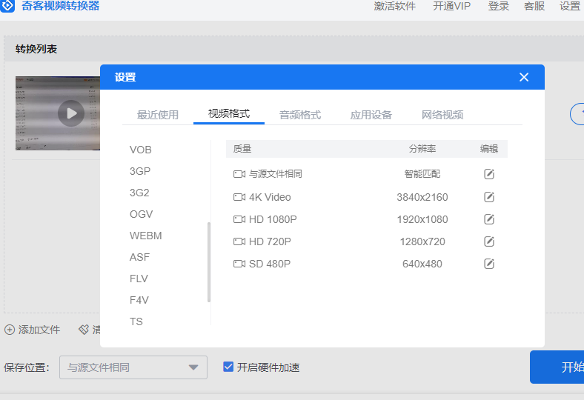Click the format list scrollbar
This screenshot has width=584, height=400.
click(x=209, y=261)
